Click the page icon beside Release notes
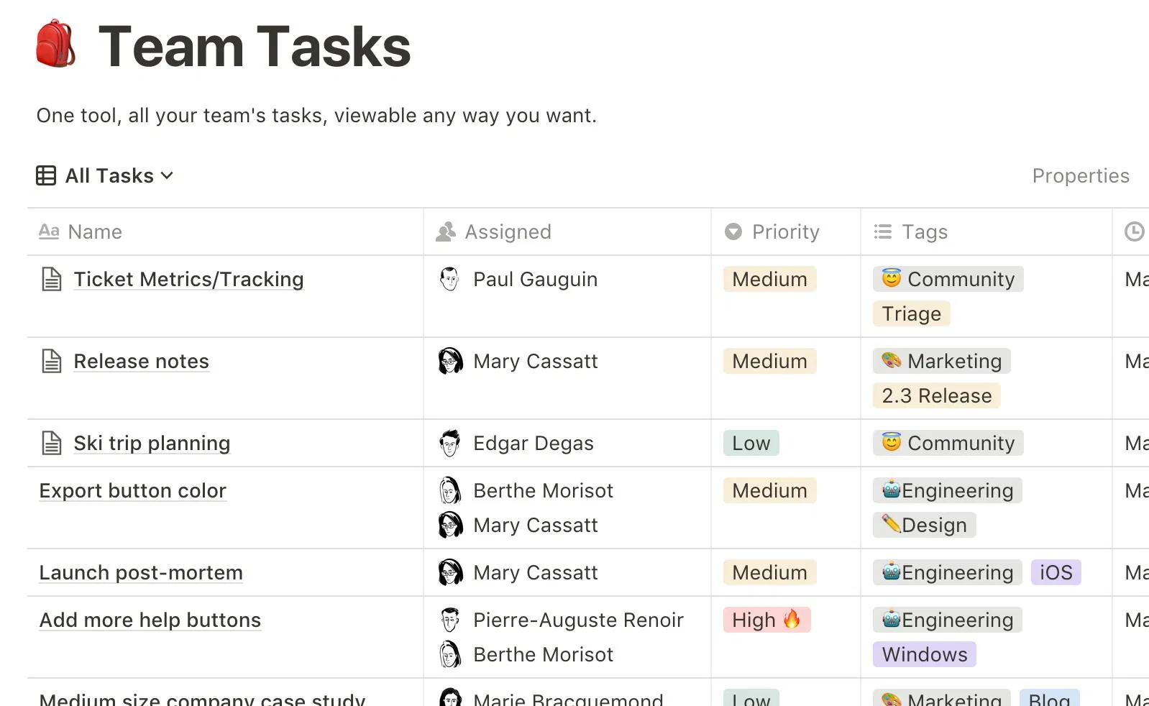Screen dimensions: 1149x706 (x=52, y=361)
